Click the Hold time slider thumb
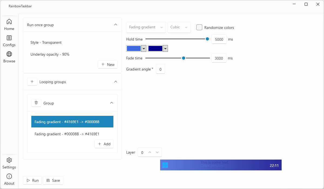This screenshot has width=324, height=189. click(207, 39)
